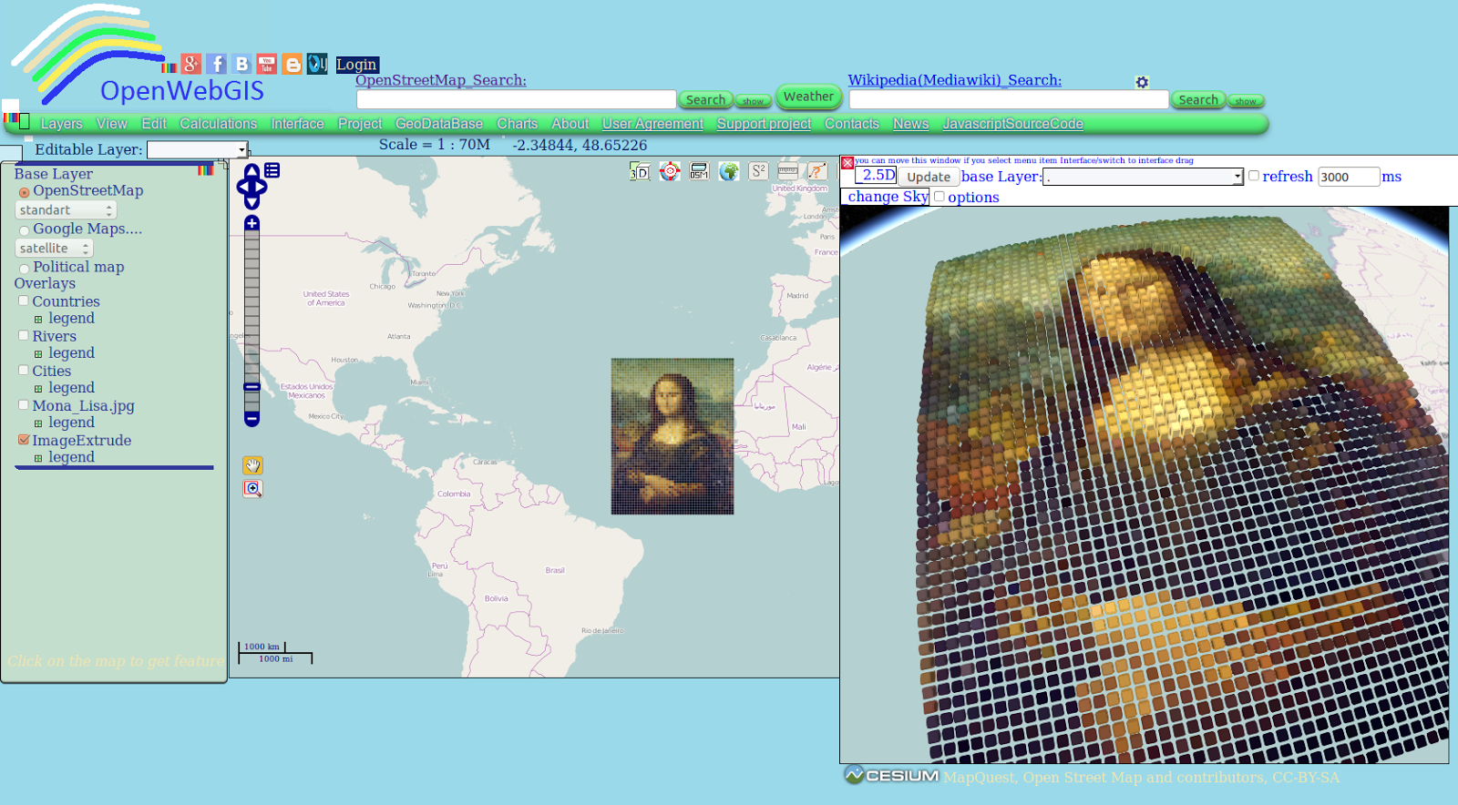This screenshot has width=1458, height=805.
Task: Pan the map south with down arrow
Action: pos(252,203)
